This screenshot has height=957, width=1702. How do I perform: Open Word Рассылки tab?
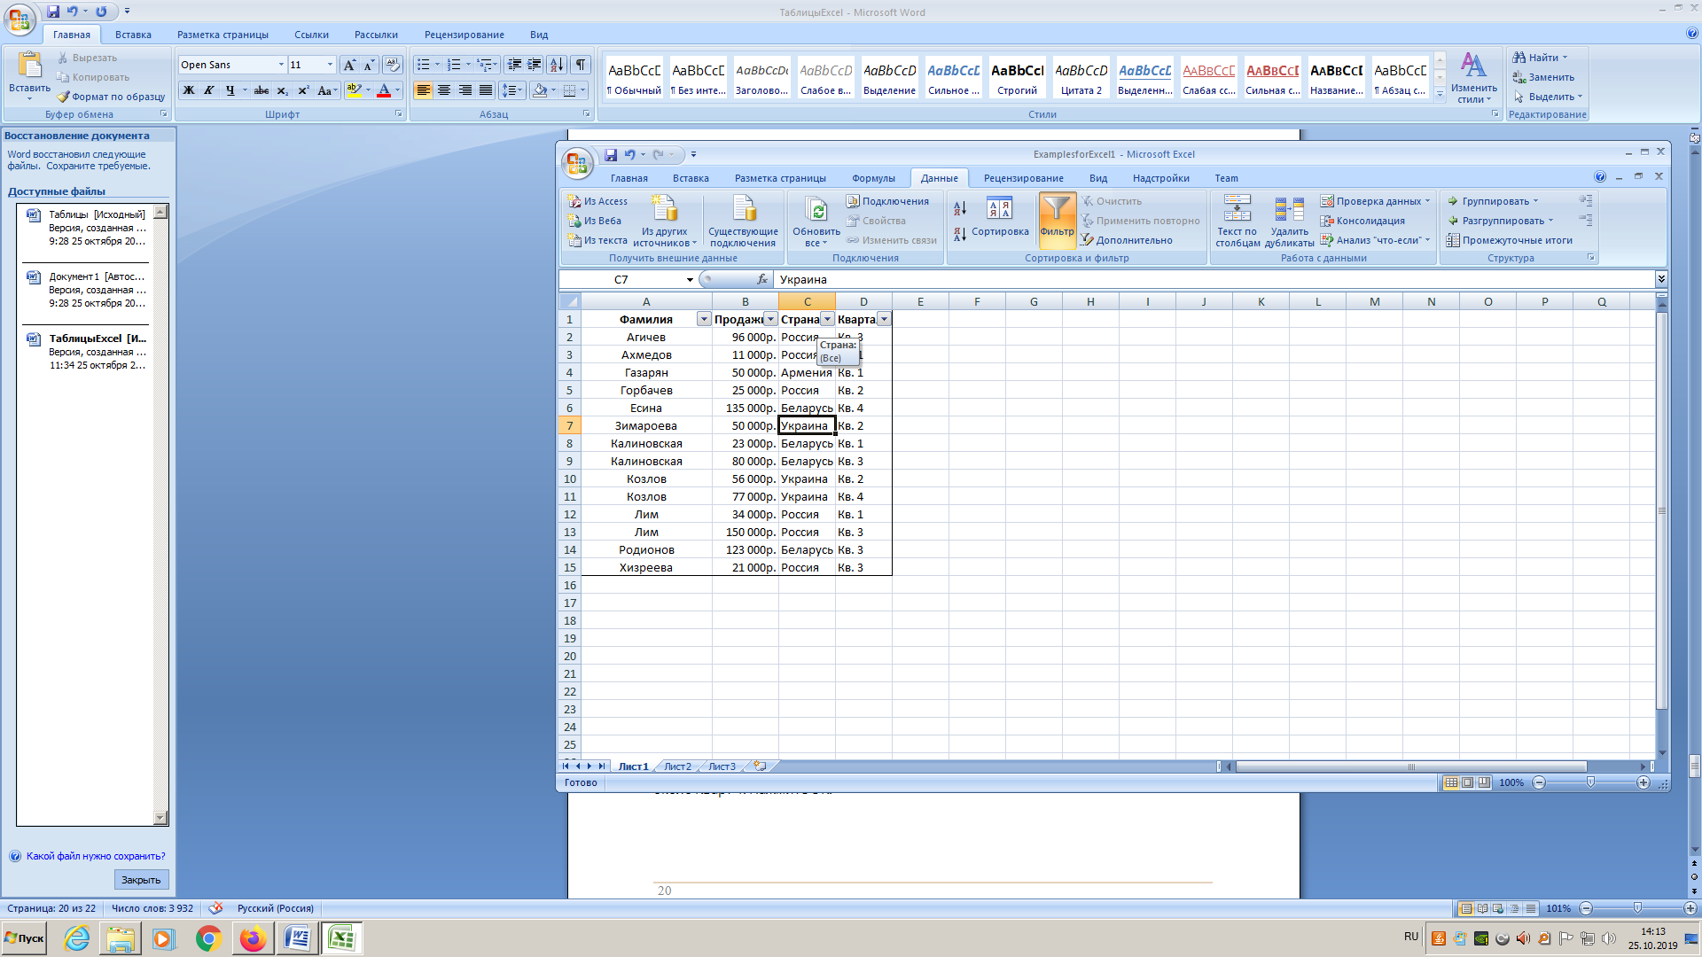point(376,35)
